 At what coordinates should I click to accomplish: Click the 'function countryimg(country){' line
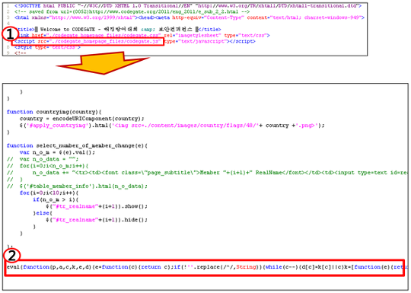click(x=54, y=112)
